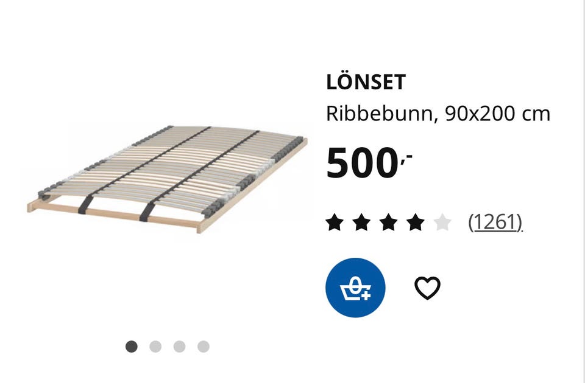
Task: Click the 90x200 cm size text
Action: tap(498, 114)
